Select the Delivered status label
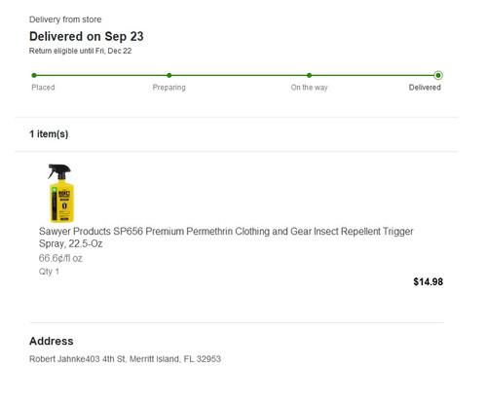The image size is (487, 405). pyautogui.click(x=425, y=88)
